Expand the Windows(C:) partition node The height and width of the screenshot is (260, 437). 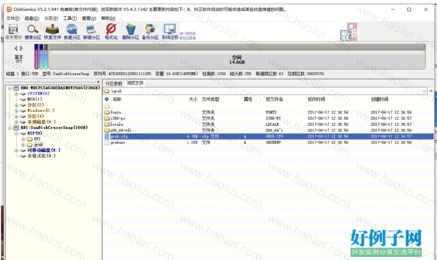click(x=16, y=110)
